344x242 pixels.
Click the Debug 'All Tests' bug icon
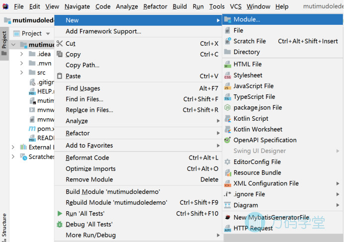(60, 224)
